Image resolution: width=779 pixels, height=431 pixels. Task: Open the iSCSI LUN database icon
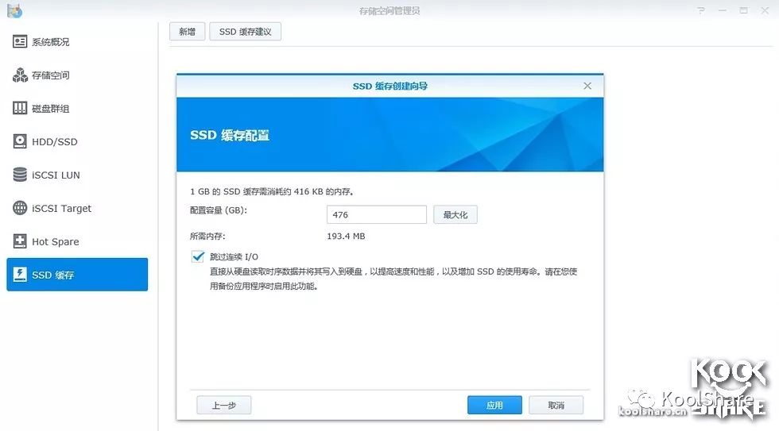tap(20, 175)
